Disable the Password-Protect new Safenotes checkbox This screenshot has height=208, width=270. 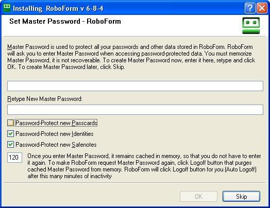click(x=10, y=144)
